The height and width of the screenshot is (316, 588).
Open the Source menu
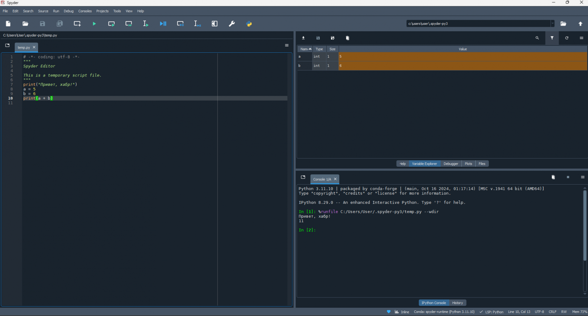43,11
